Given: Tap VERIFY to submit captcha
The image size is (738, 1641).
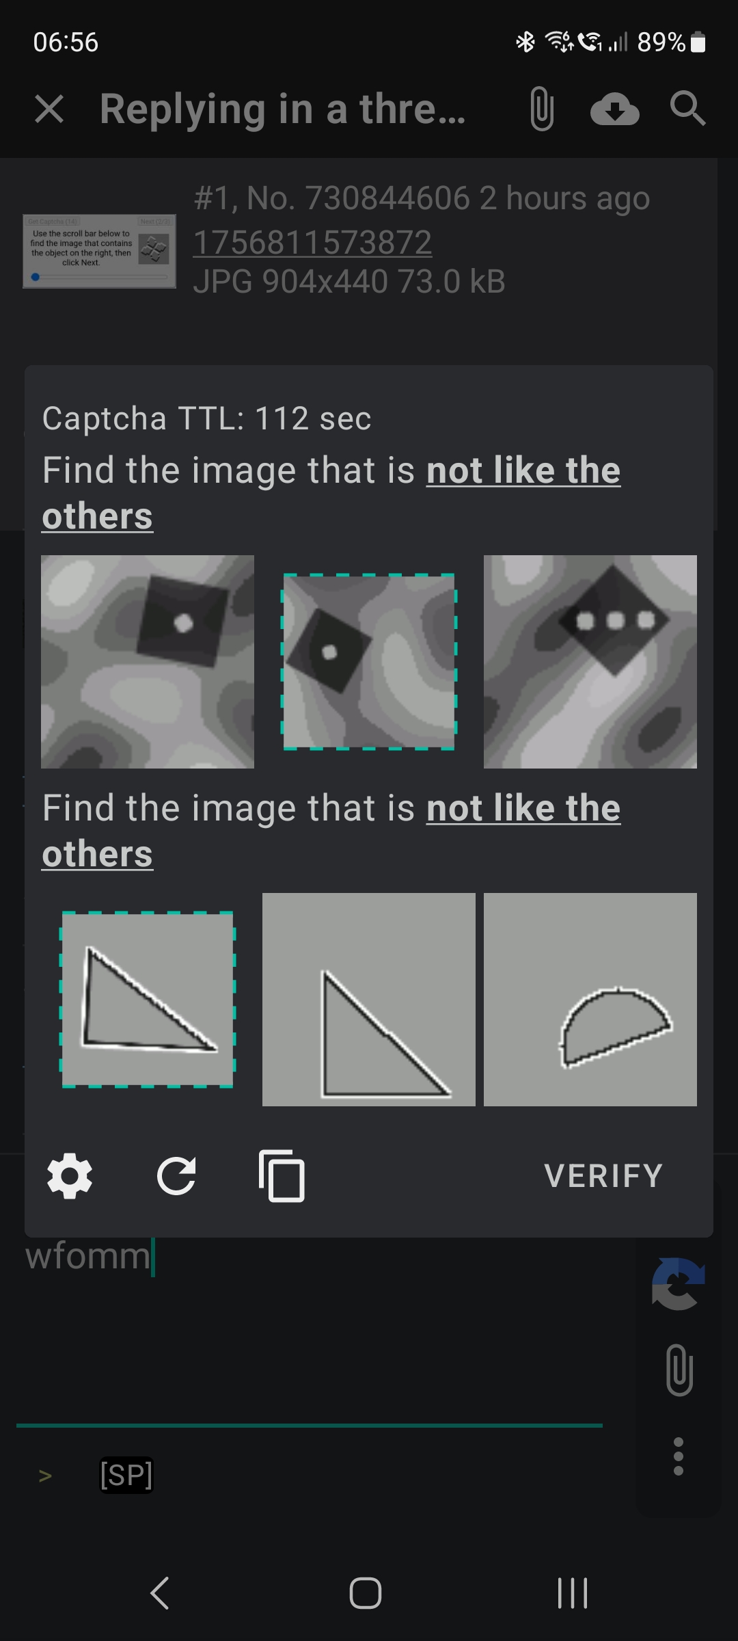Looking at the screenshot, I should pos(603,1176).
